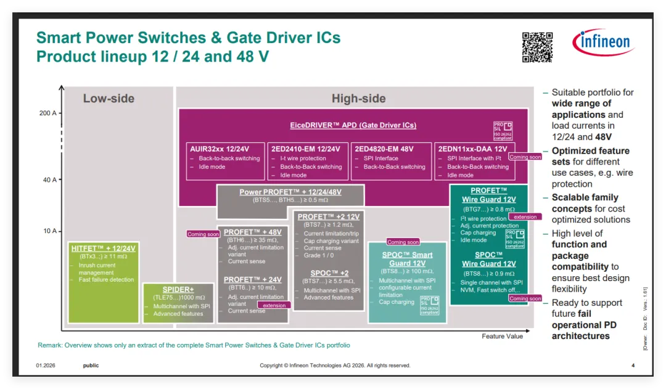Select the AUIR32xx 12/24V box
The image size is (666, 389).
click(225, 161)
